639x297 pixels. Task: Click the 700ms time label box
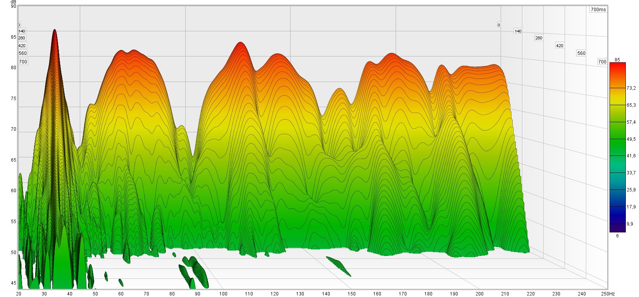[x=598, y=9]
